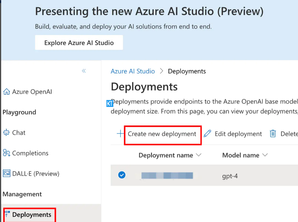The height and width of the screenshot is (222, 298).
Task: Click the plus icon for new deployment
Action: [x=120, y=134]
